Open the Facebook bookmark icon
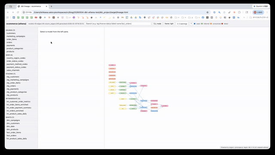The width and height of the screenshot is (275, 155). tap(203, 17)
